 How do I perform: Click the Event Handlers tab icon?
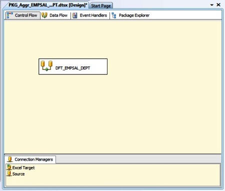point(75,15)
